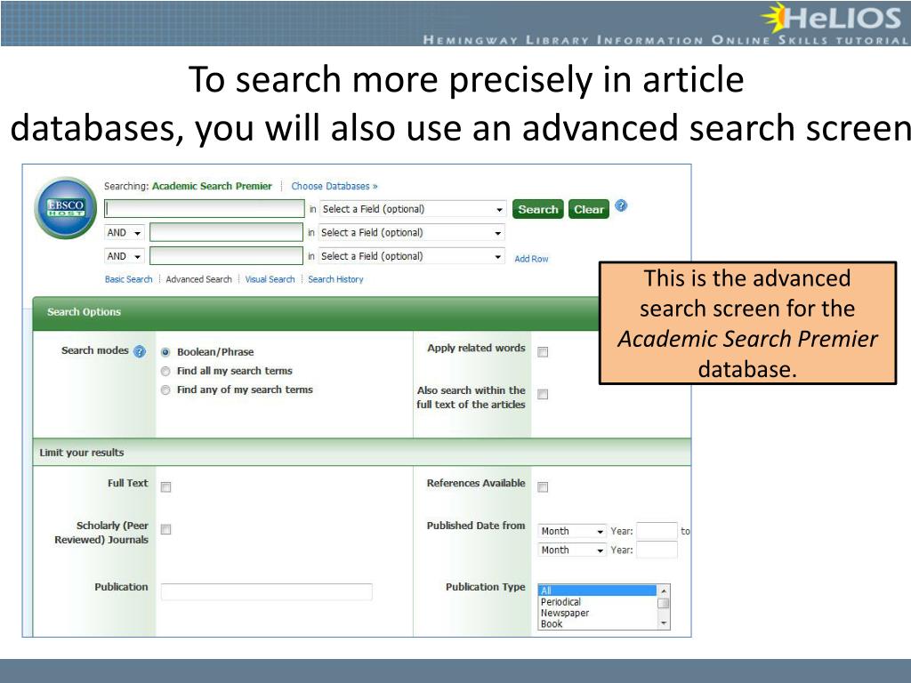The height and width of the screenshot is (683, 911).
Task: Check Scholarly (Peer Reviewed) Journals
Action: (165, 529)
